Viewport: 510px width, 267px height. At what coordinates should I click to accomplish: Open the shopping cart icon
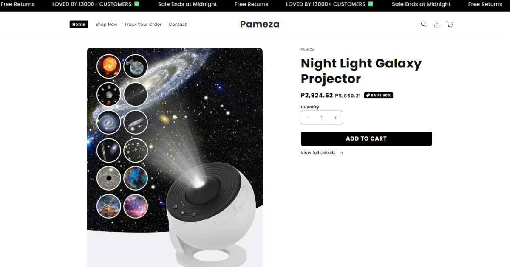(450, 25)
